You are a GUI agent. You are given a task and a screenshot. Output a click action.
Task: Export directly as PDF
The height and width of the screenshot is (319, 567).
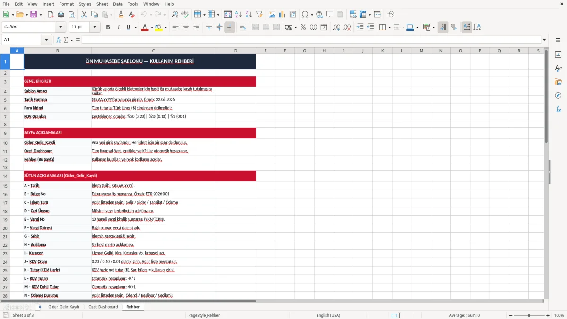[x=51, y=15]
